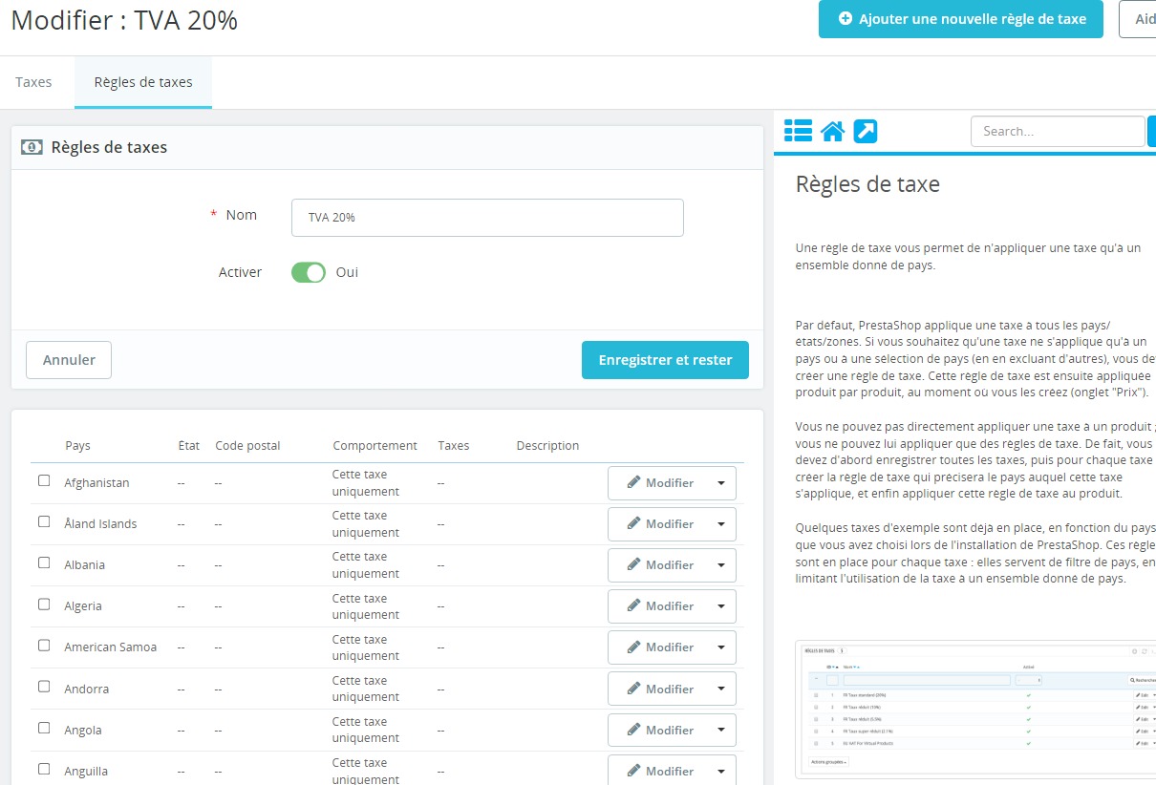1156x785 pixels.
Task: Check the Anguilla row checkbox
Action: (x=44, y=770)
